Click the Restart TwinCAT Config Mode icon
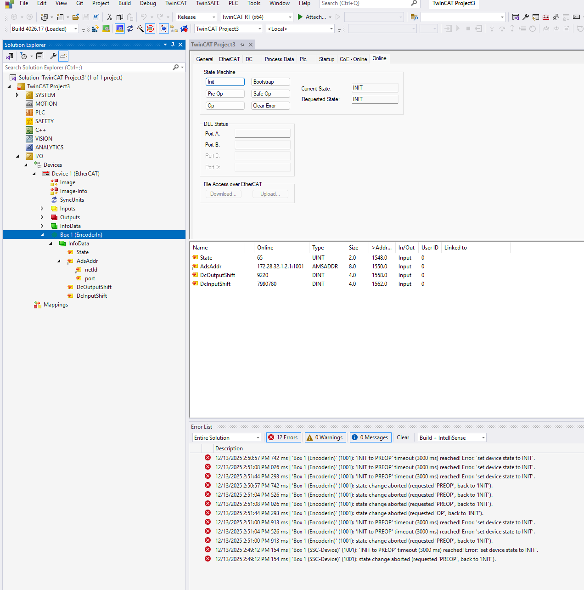Viewport: 584px width, 590px height. click(120, 29)
